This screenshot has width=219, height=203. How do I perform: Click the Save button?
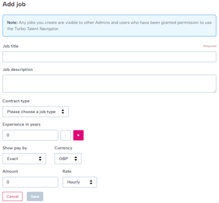click(x=35, y=196)
